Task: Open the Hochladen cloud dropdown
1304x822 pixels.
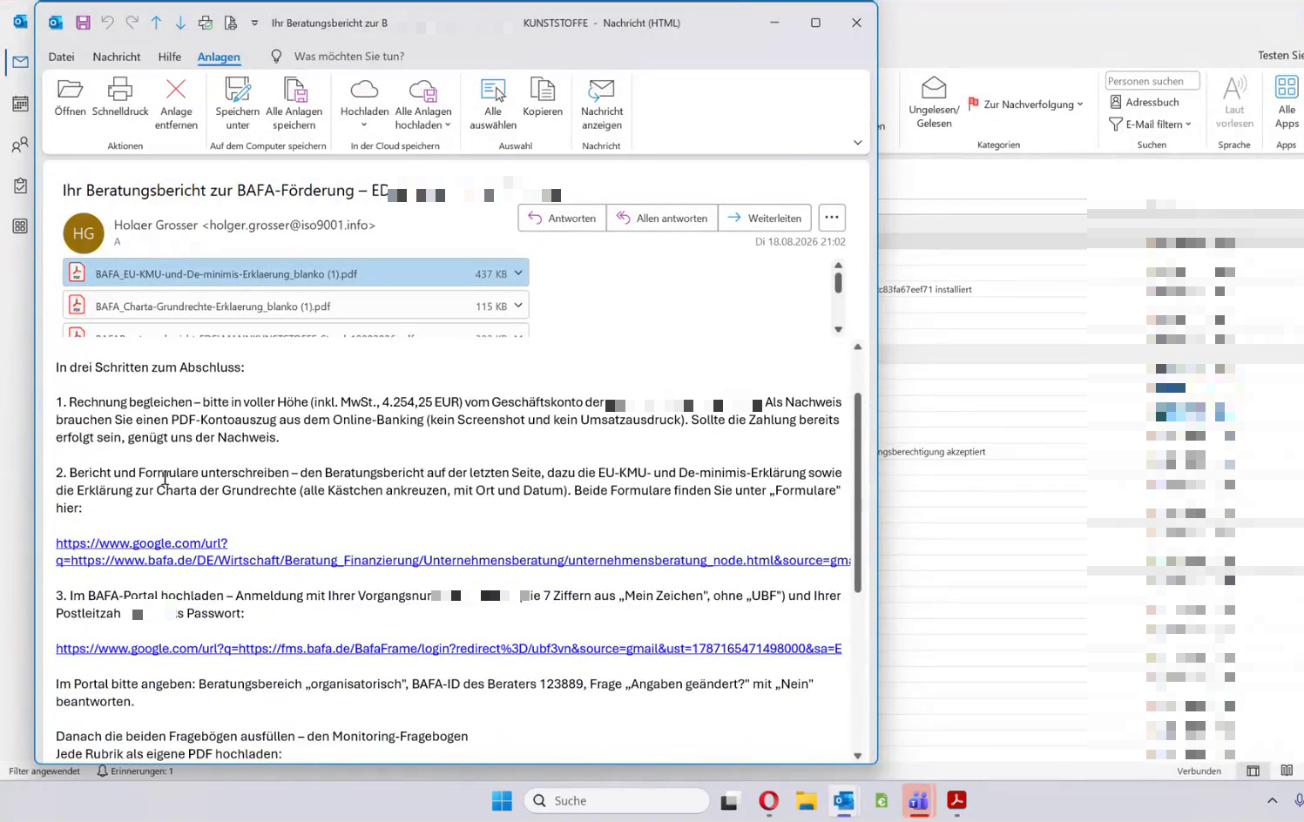Action: (364, 104)
